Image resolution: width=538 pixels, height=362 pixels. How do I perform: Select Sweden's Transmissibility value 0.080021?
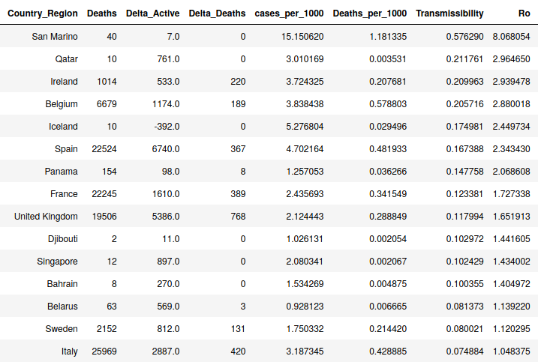(460, 329)
